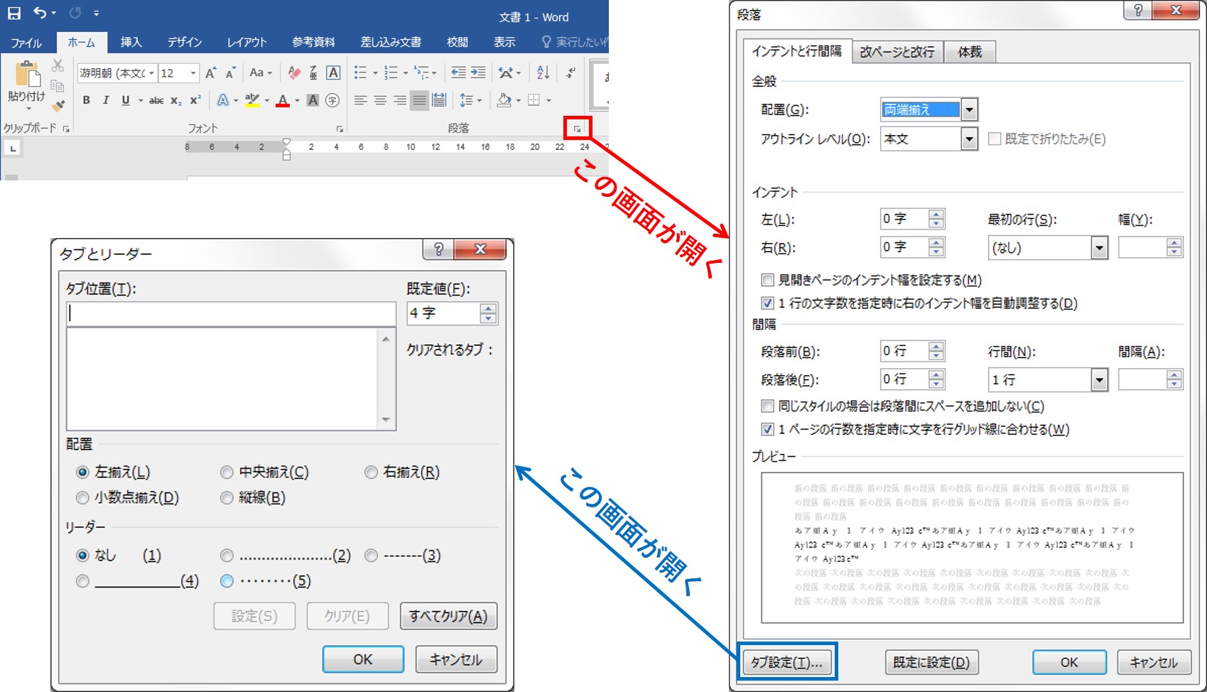Apply the yellow text highlight color
The image size is (1207, 692).
tap(251, 100)
